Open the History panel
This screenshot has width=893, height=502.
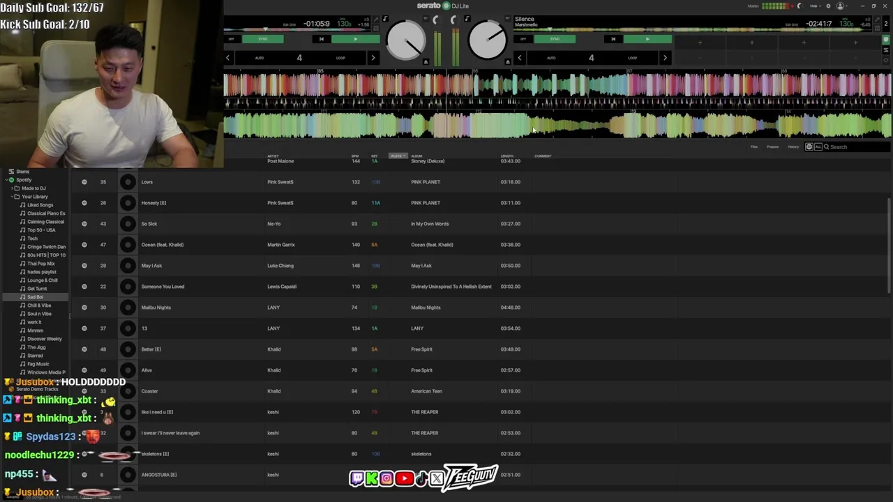[793, 147]
